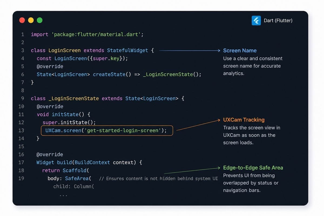Click the "..." ellipsis below child: Column(

(63, 195)
